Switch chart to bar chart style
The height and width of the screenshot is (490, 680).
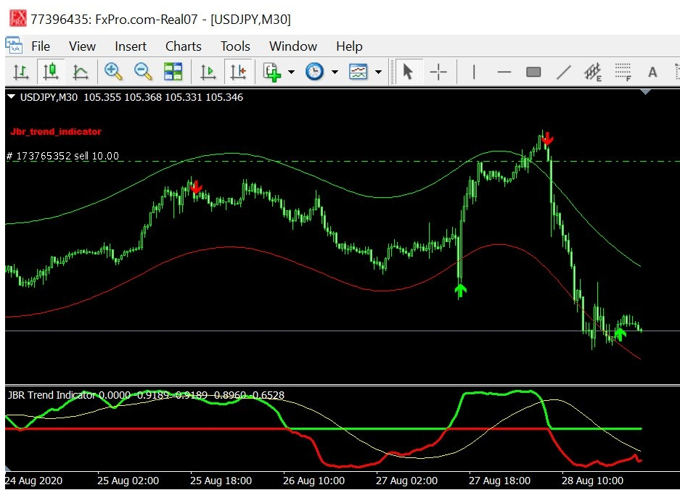point(21,72)
